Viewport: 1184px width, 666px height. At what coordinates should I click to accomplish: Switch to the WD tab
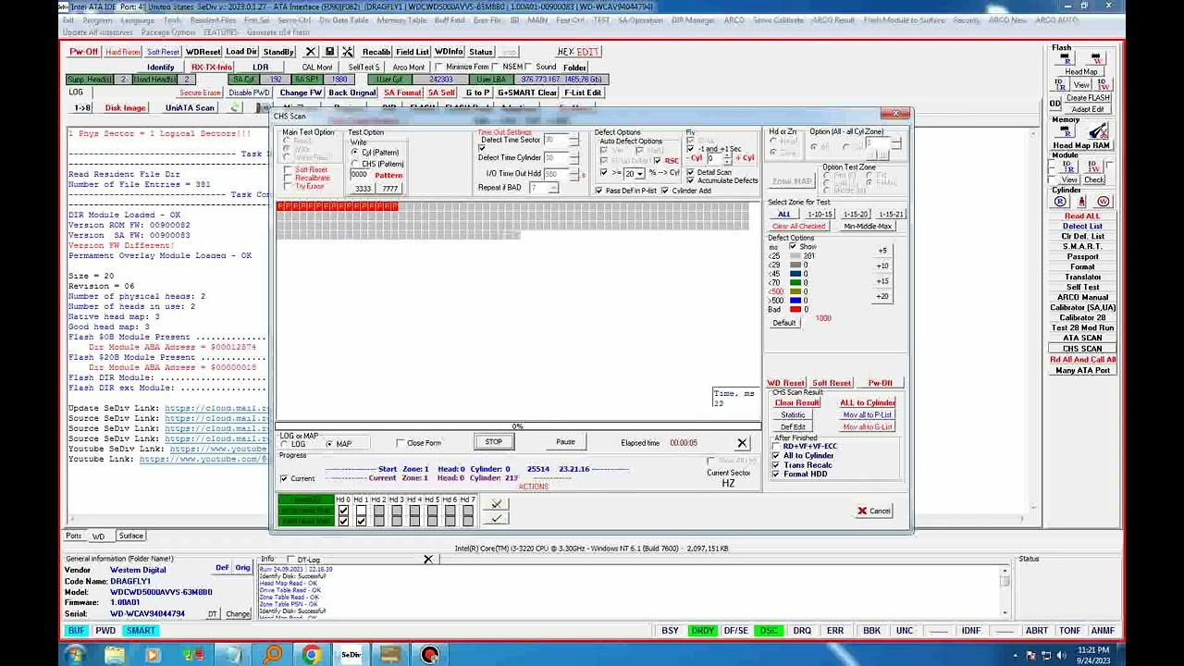[98, 536]
